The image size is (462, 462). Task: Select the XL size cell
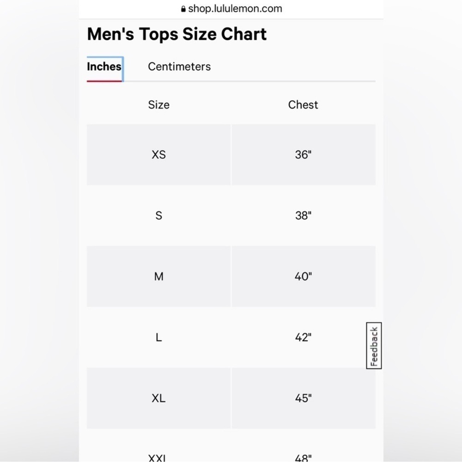[x=158, y=398]
